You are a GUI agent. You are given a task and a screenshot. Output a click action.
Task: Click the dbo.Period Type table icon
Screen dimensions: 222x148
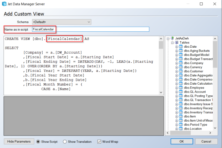click(181, 125)
